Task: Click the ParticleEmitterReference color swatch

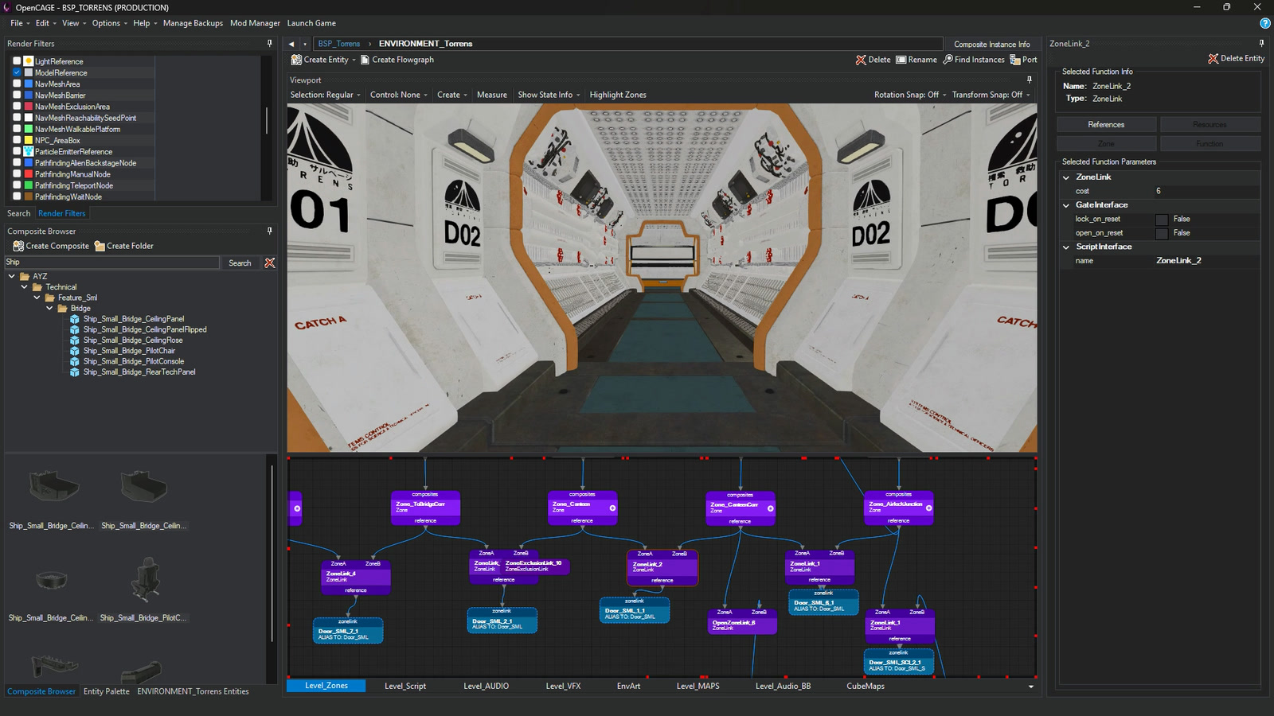Action: tap(29, 151)
